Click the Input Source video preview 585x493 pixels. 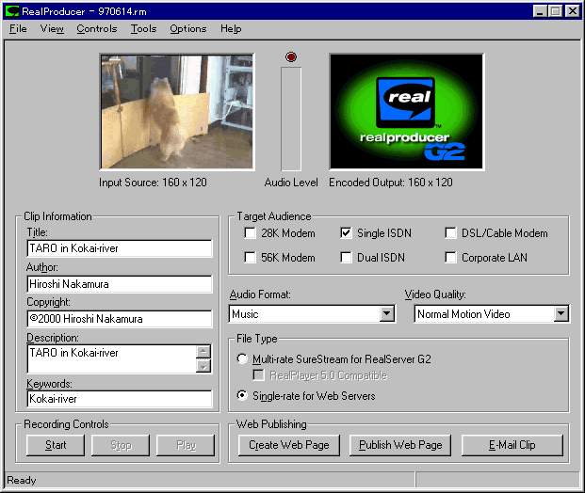point(177,112)
